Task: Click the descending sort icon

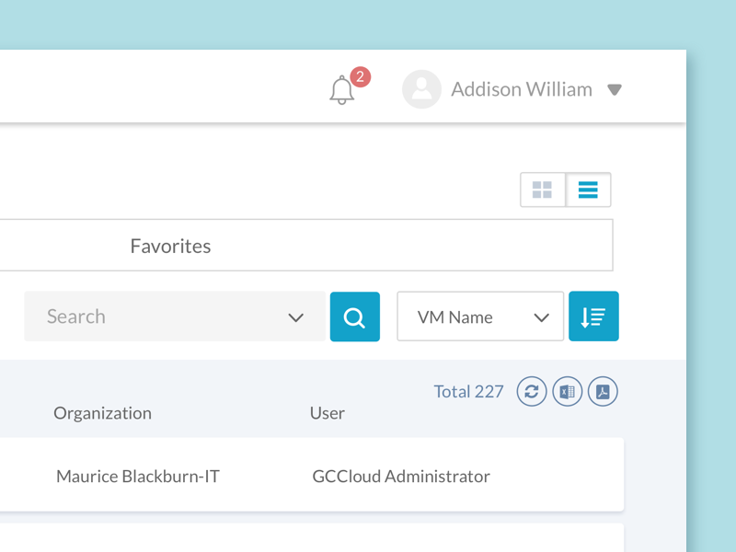Action: point(593,316)
